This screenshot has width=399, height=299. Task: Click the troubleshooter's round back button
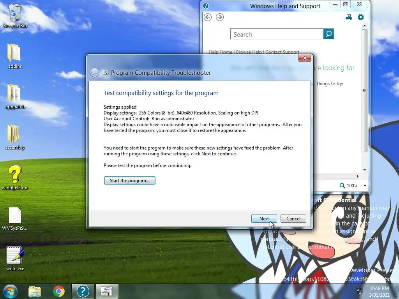pos(94,73)
